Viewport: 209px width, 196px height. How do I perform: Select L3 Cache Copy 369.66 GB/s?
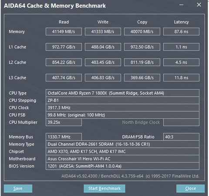click(x=142, y=78)
